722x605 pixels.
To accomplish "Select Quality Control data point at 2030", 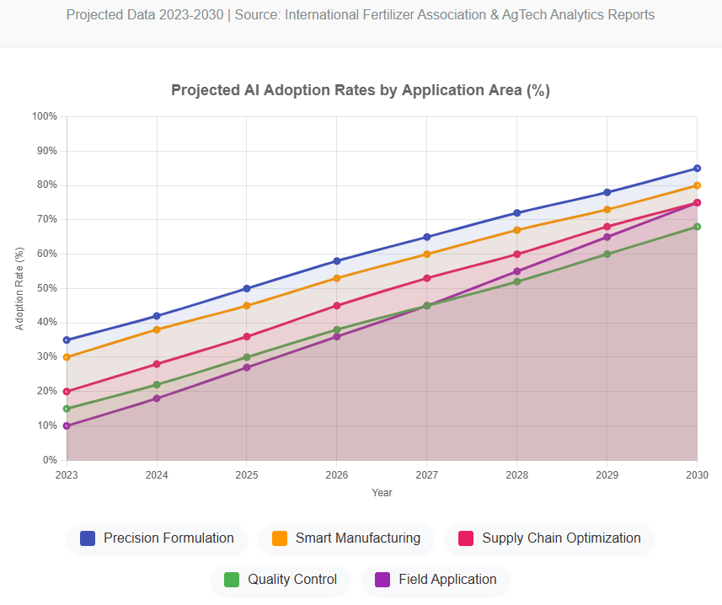I will coord(697,227).
